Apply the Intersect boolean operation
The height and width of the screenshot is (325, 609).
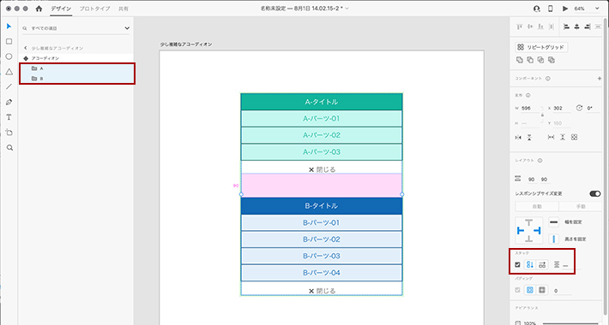click(x=540, y=60)
